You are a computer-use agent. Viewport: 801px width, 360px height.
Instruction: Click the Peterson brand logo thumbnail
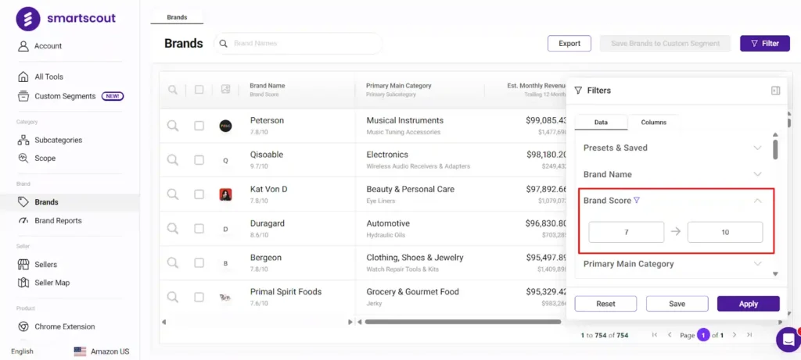coord(226,126)
